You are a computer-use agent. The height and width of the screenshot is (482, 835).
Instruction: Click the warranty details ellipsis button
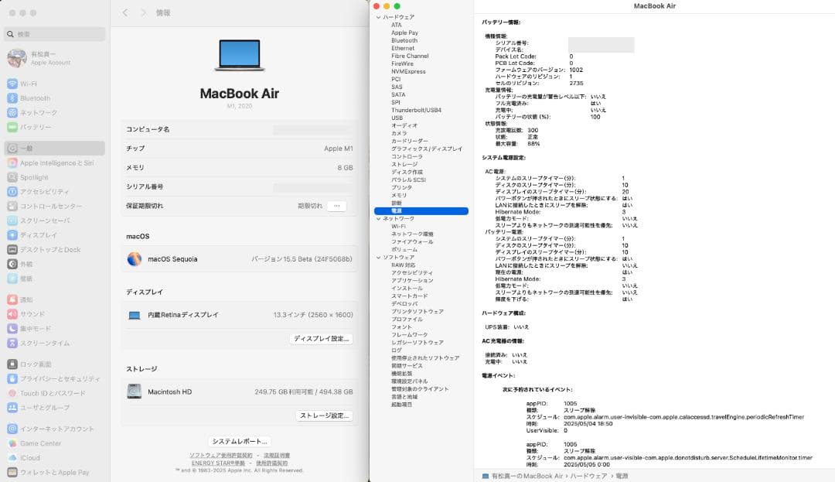(336, 206)
